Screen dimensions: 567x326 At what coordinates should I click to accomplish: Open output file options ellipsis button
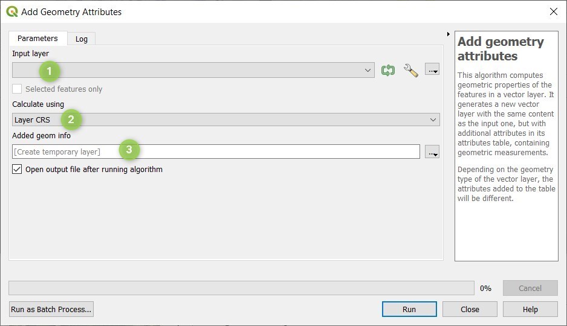pos(432,152)
